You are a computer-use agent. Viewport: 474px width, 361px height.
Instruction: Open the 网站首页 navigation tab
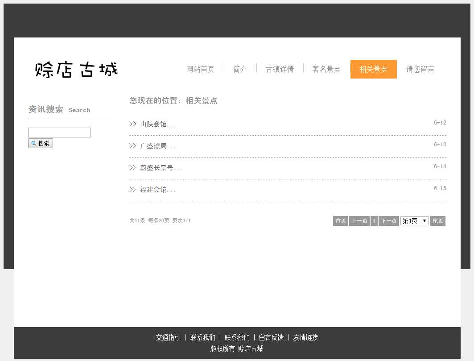pyautogui.click(x=200, y=69)
